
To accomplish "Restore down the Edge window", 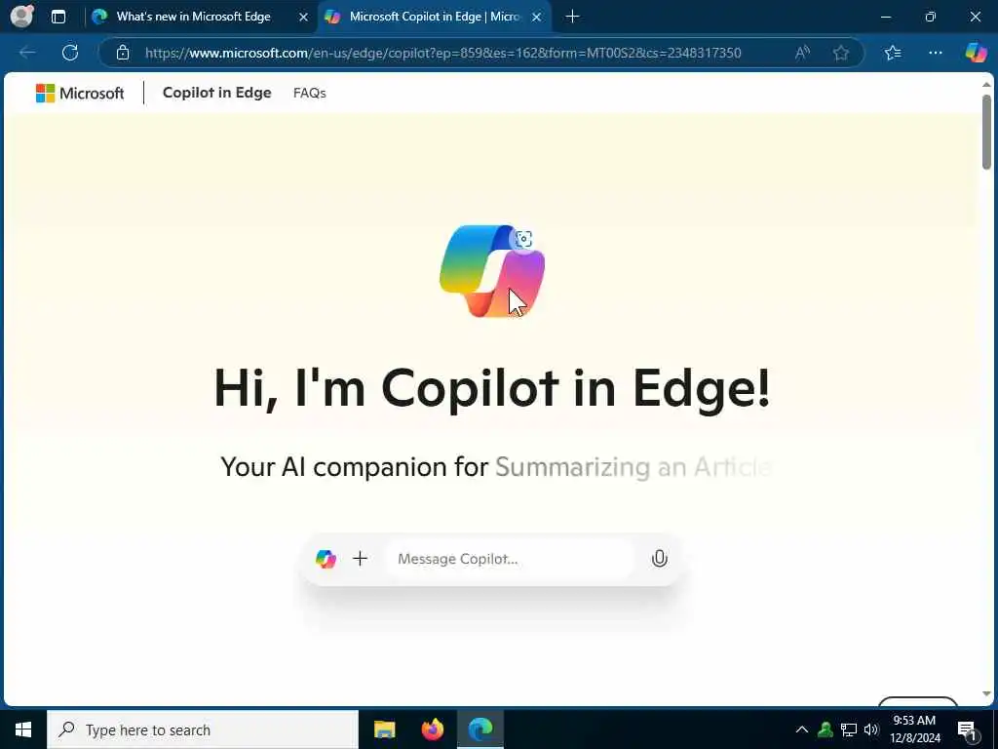I will point(931,18).
